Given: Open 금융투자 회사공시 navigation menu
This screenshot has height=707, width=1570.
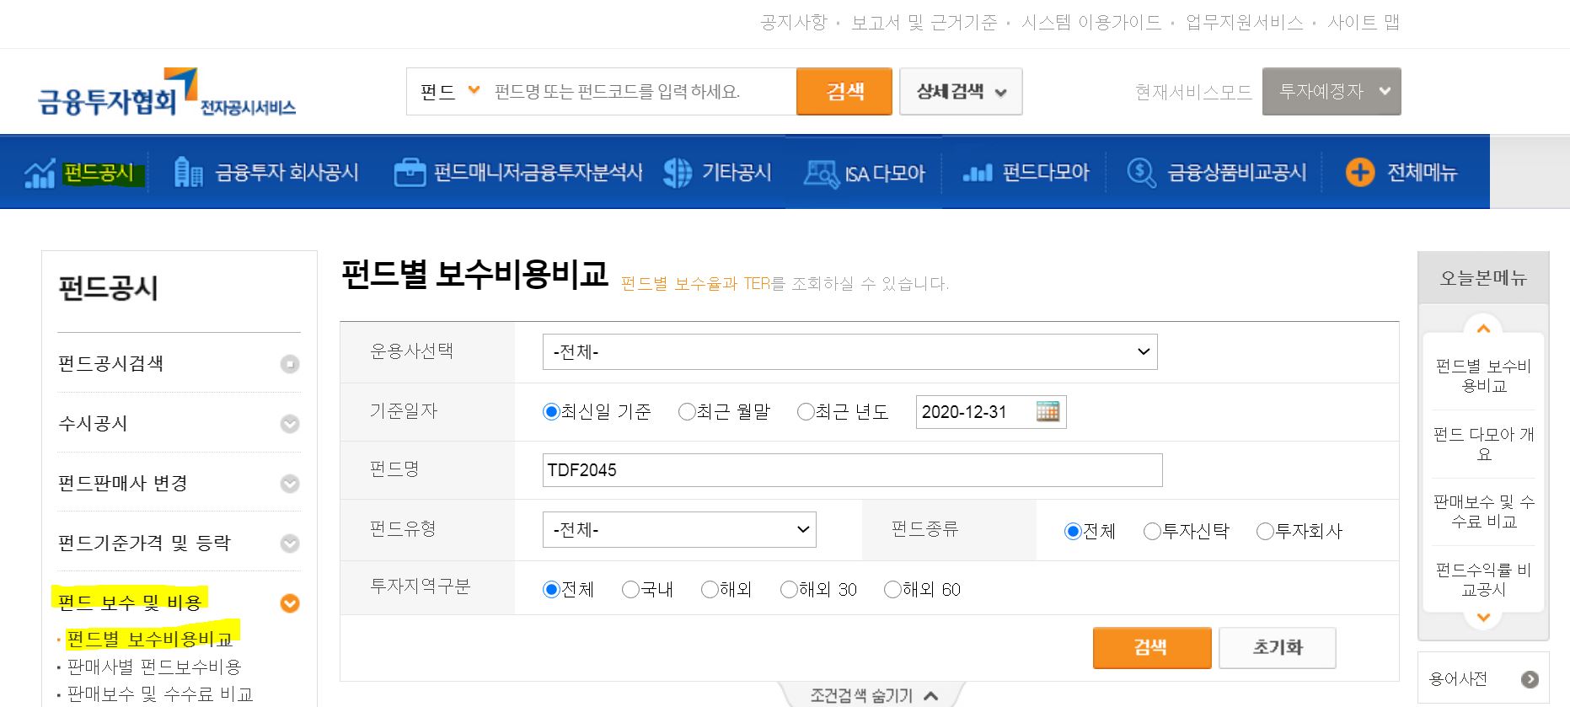Looking at the screenshot, I should pos(287,173).
